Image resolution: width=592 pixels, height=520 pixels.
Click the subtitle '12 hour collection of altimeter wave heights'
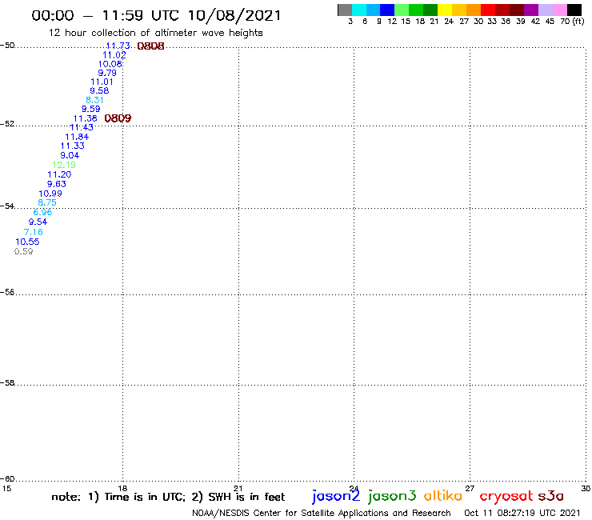click(x=155, y=33)
